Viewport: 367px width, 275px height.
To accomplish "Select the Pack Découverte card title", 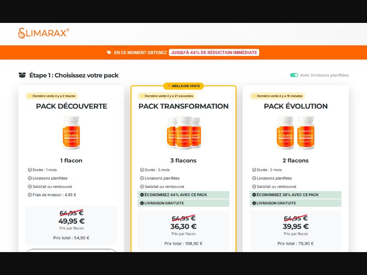I will 72,106.
